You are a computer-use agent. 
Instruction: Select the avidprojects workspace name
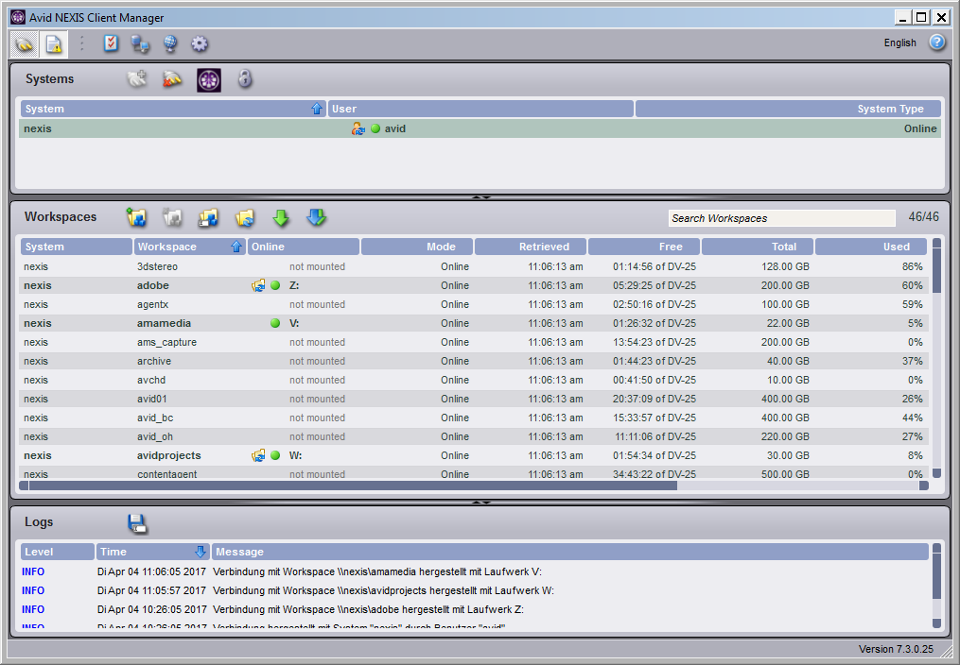coord(169,455)
